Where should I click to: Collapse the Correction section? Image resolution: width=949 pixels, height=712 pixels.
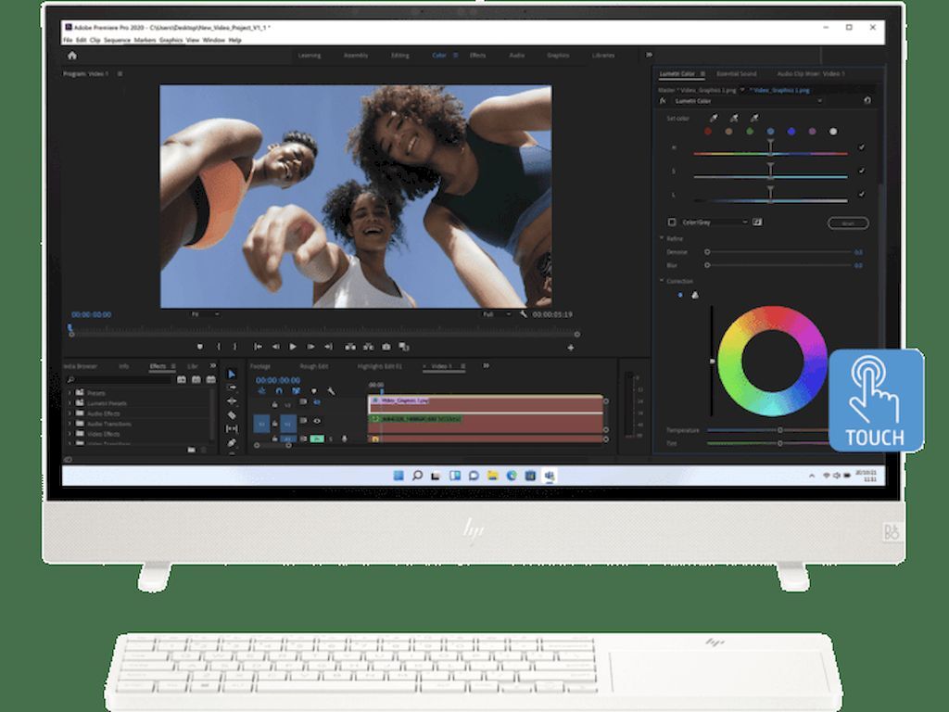[662, 281]
